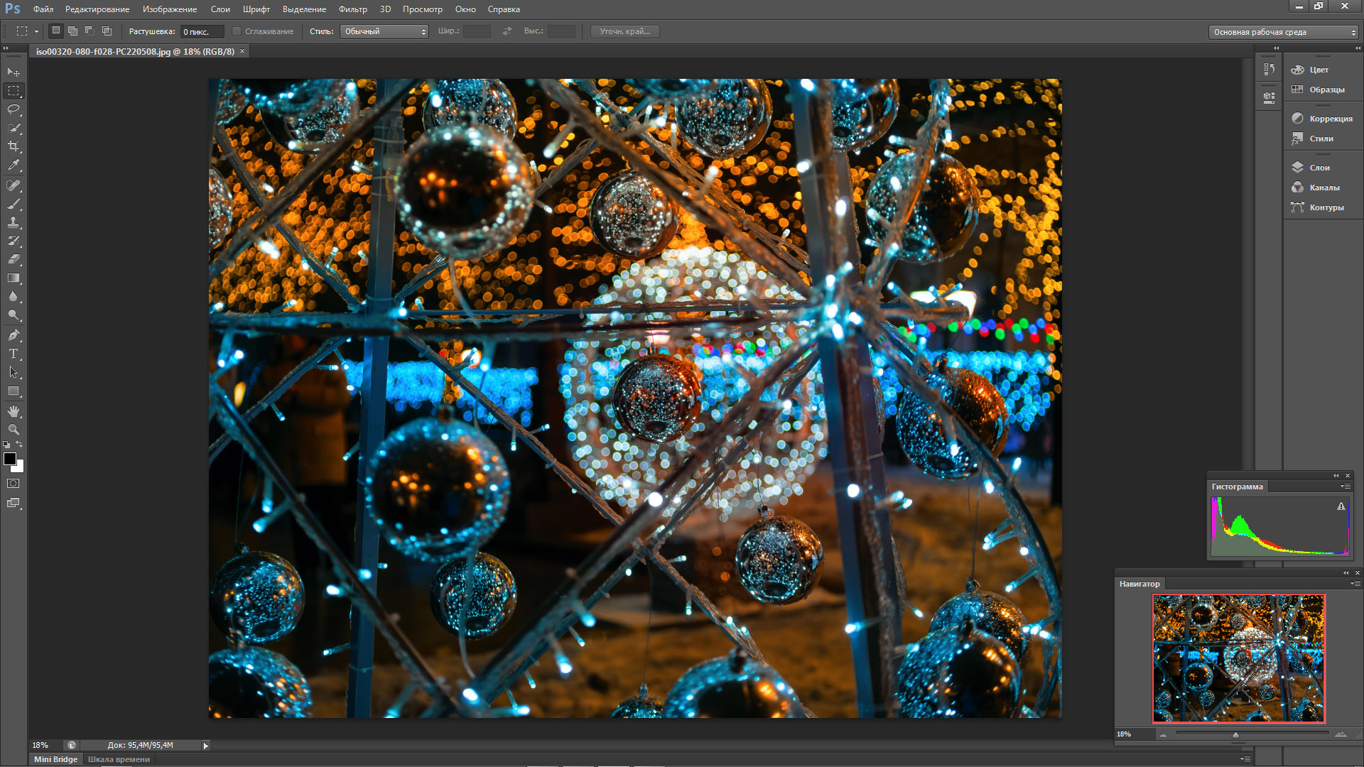Open the Фильтр menu
The image size is (1364, 767).
pyautogui.click(x=352, y=9)
